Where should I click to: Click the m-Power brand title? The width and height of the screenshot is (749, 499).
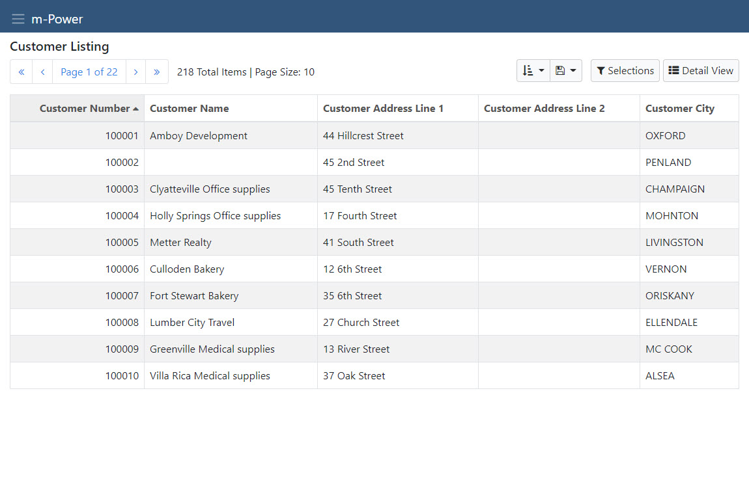(57, 19)
